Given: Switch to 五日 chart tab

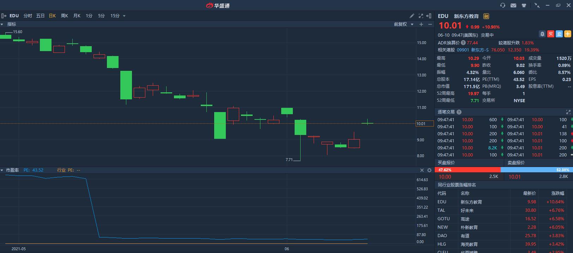Looking at the screenshot, I should [x=40, y=16].
